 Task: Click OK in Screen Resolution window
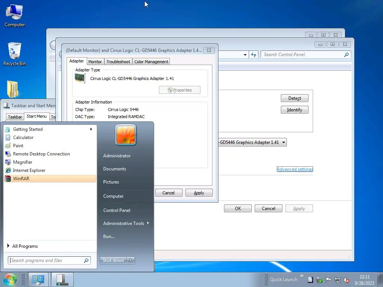click(x=238, y=209)
